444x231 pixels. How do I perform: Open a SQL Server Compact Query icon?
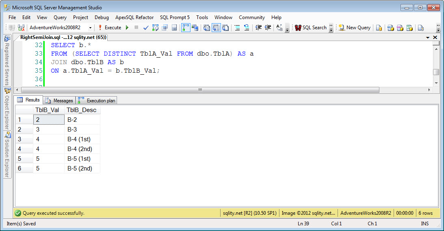(x=421, y=28)
